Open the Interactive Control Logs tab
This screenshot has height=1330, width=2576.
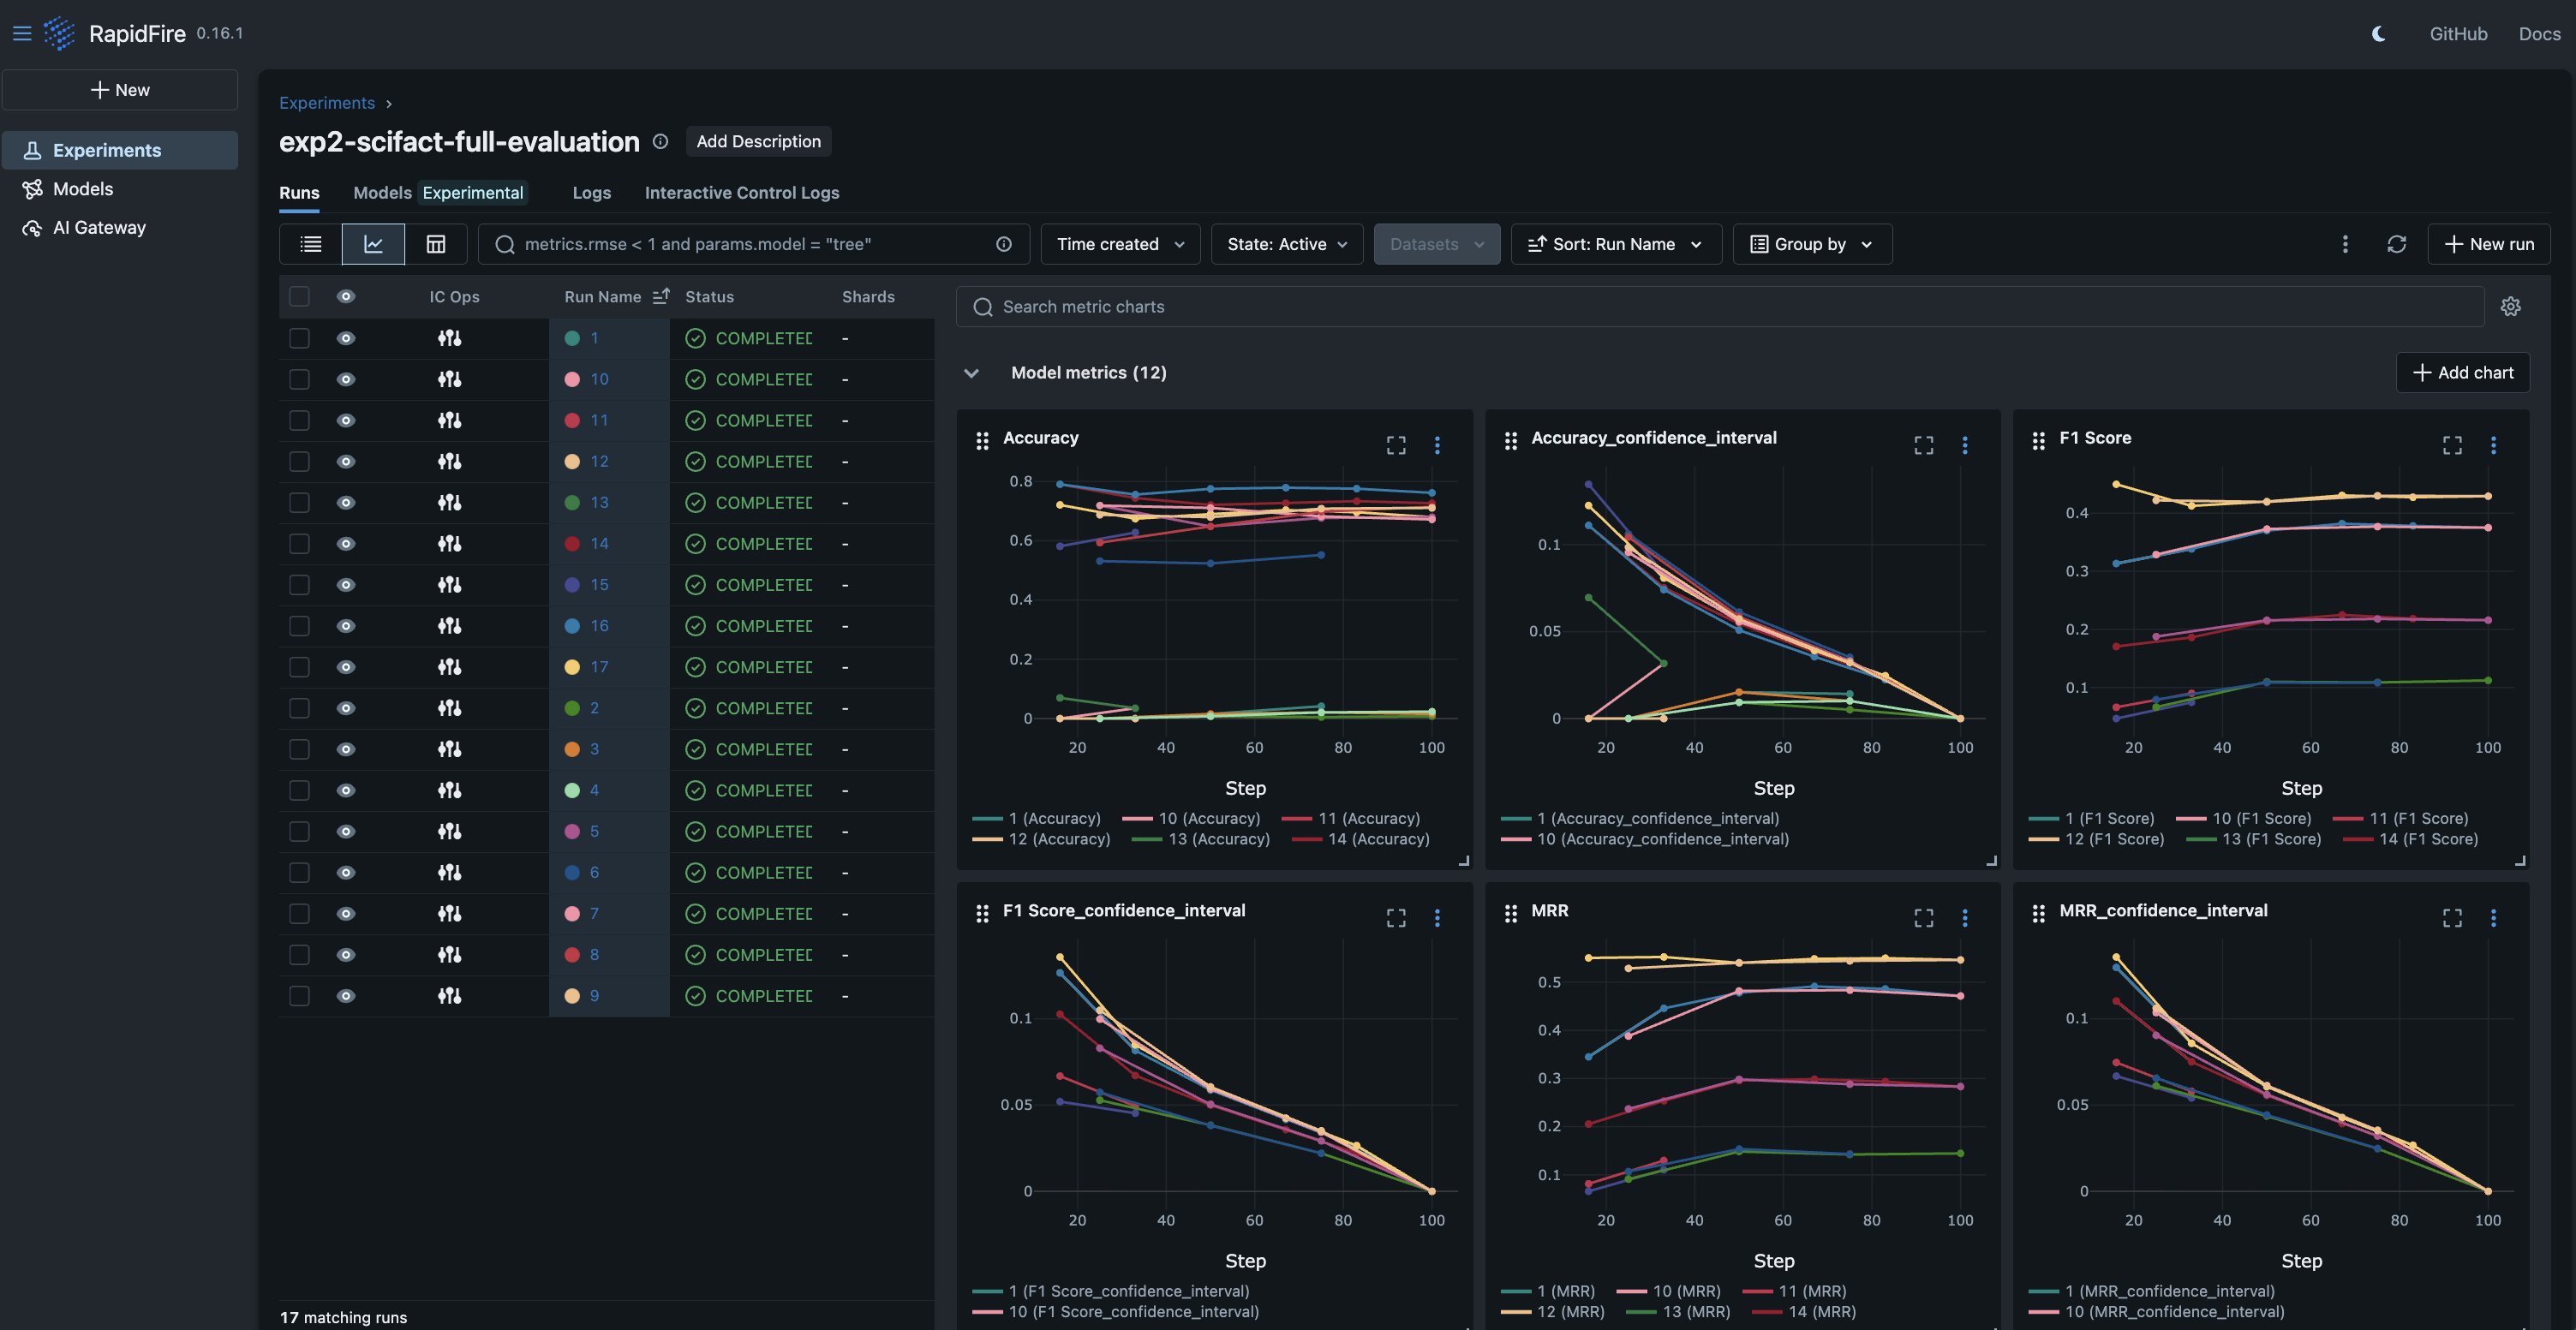[742, 192]
